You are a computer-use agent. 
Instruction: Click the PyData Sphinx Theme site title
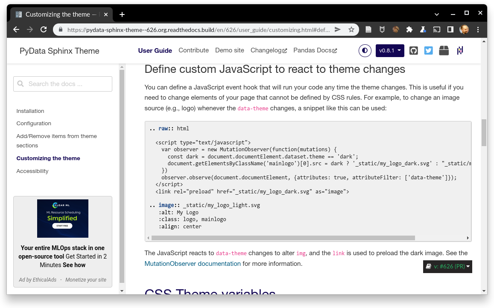click(x=59, y=51)
